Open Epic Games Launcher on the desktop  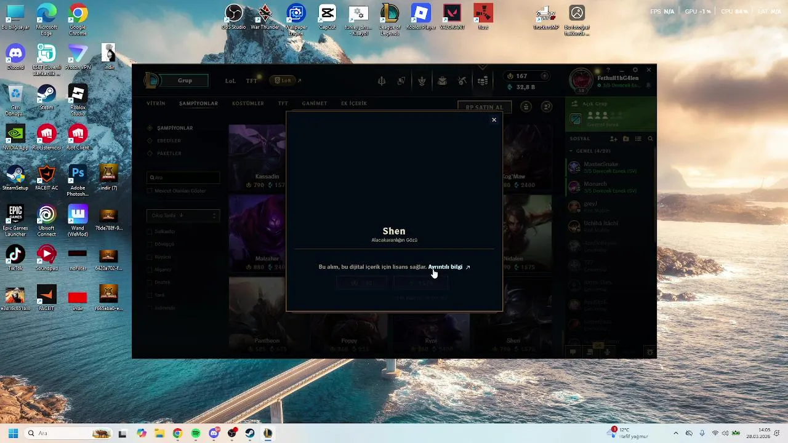[x=15, y=221]
